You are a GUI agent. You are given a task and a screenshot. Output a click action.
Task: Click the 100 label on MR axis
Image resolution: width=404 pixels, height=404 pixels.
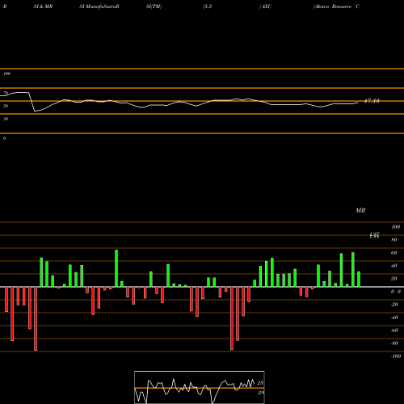pos(395,227)
